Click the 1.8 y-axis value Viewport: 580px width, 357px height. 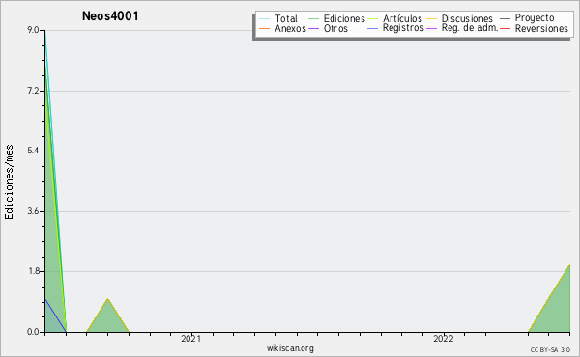pos(33,271)
